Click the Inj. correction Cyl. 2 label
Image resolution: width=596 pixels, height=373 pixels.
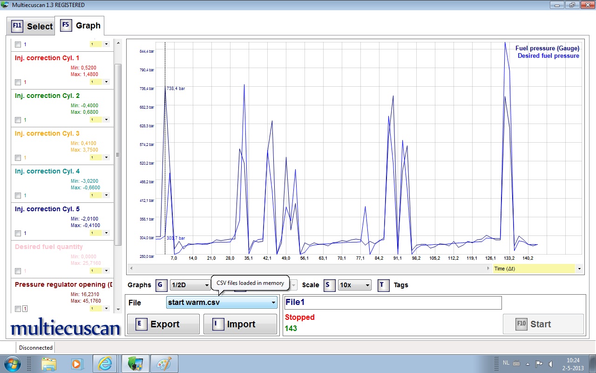[47, 96]
